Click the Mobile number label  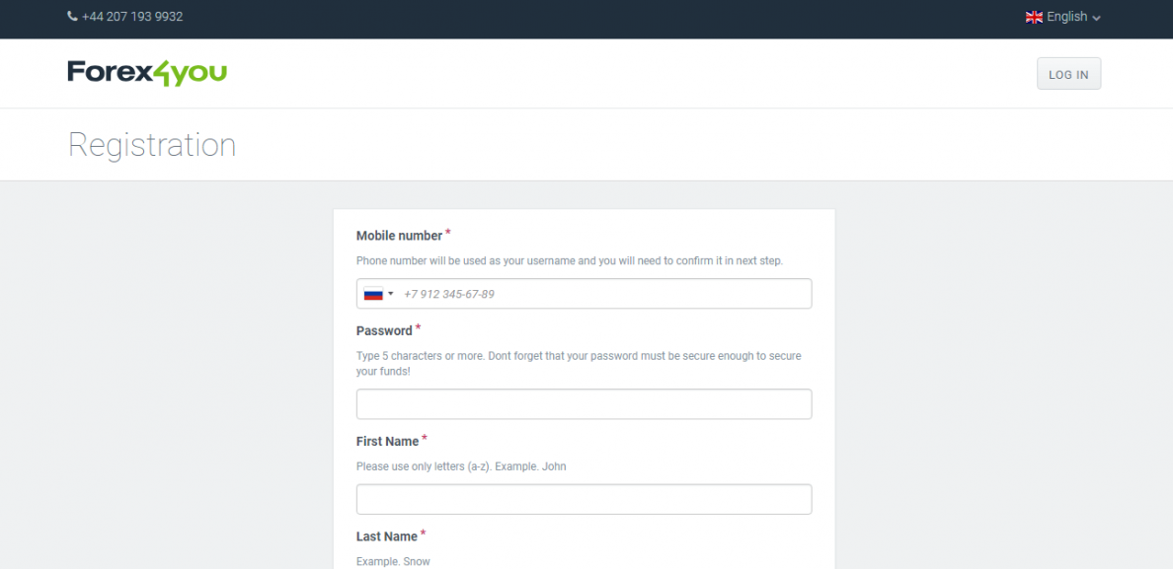click(400, 236)
